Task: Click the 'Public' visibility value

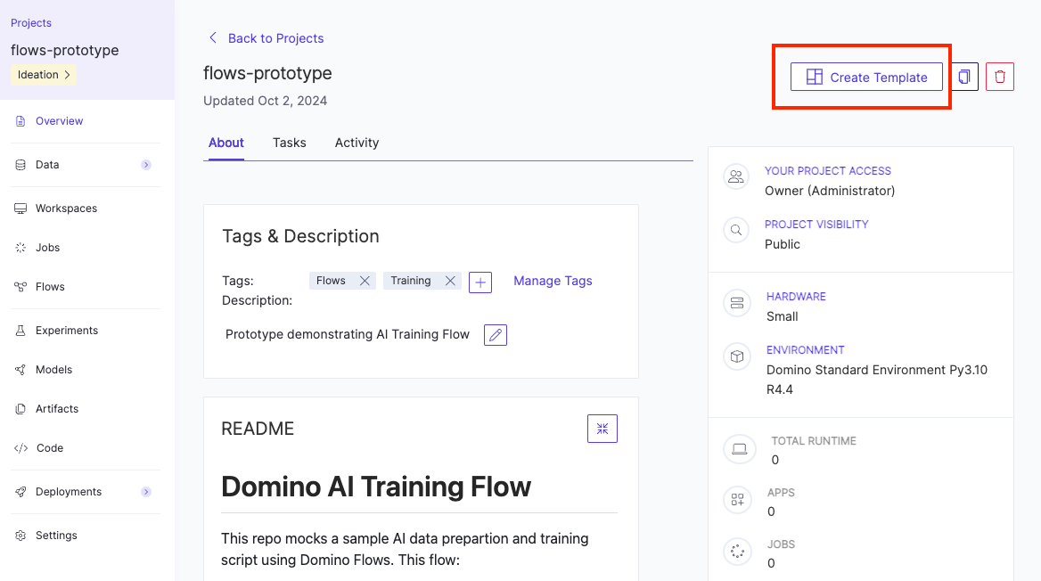Action: [x=782, y=244]
